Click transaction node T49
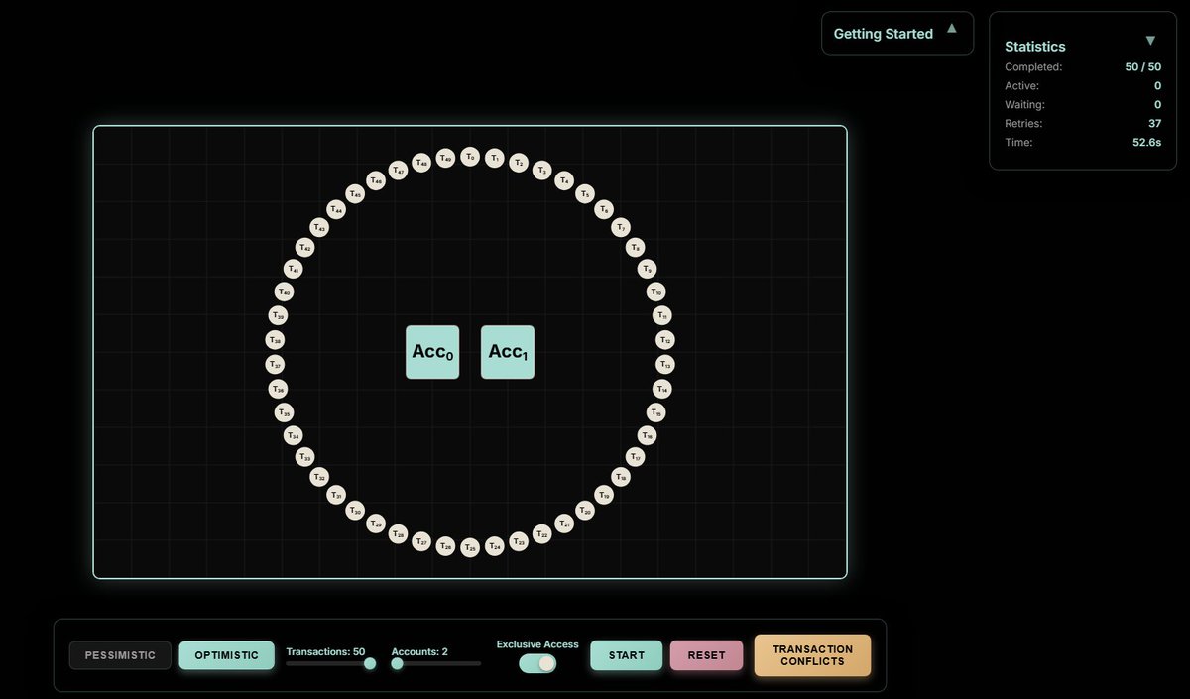The height and width of the screenshot is (699, 1190). pos(446,158)
